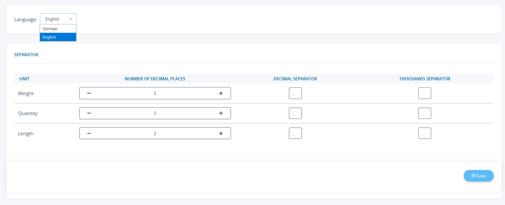Click the Length decimal places value field
This screenshot has width=505, height=205.
(155, 133)
